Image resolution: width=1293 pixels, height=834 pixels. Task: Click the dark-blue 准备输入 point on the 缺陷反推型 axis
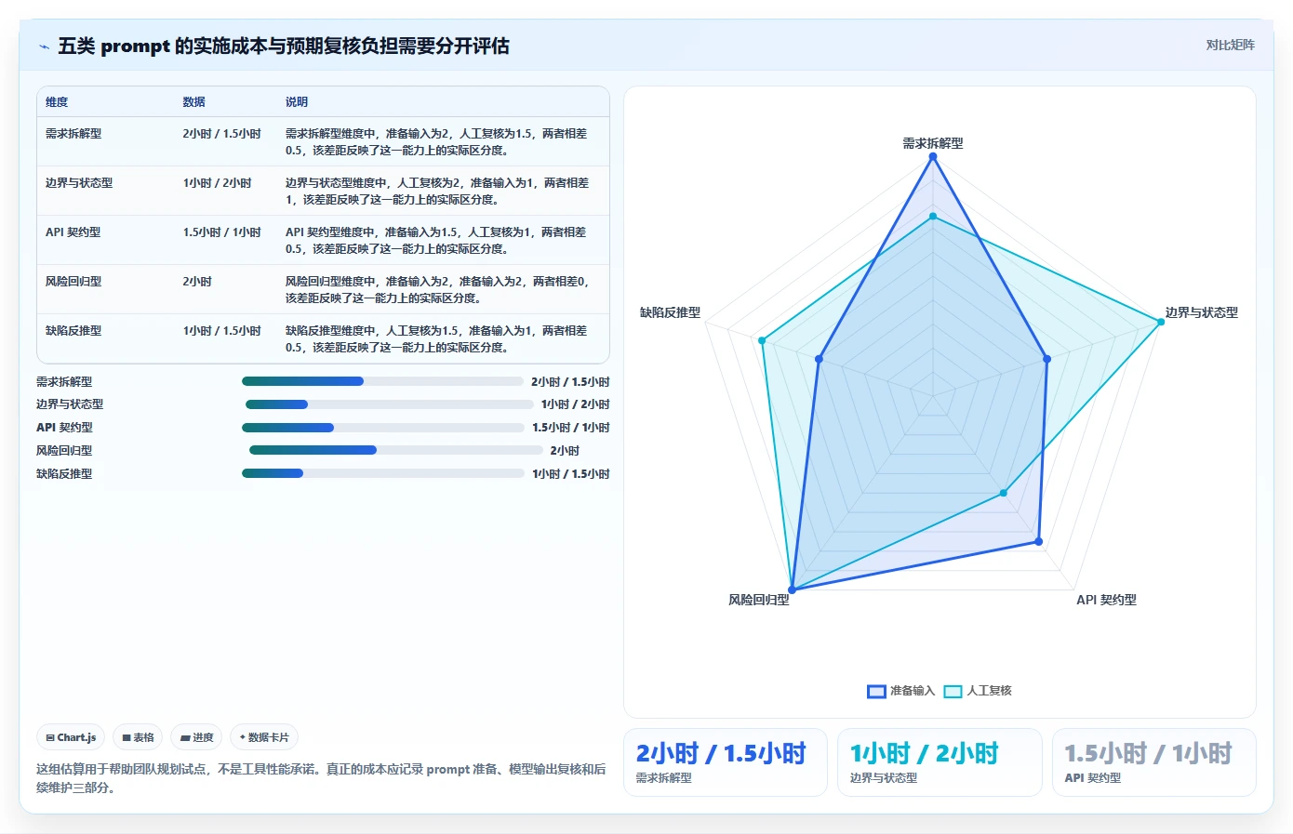click(819, 359)
